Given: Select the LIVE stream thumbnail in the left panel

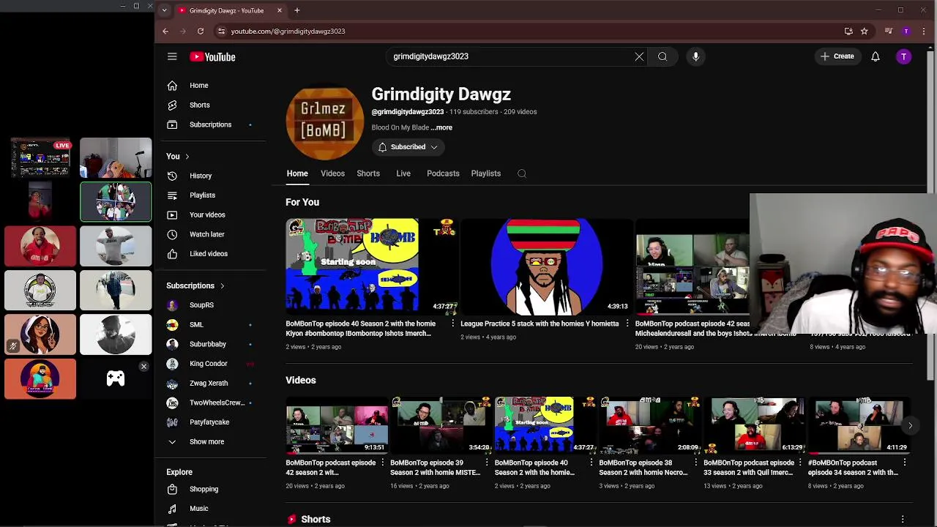Looking at the screenshot, I should (x=41, y=158).
